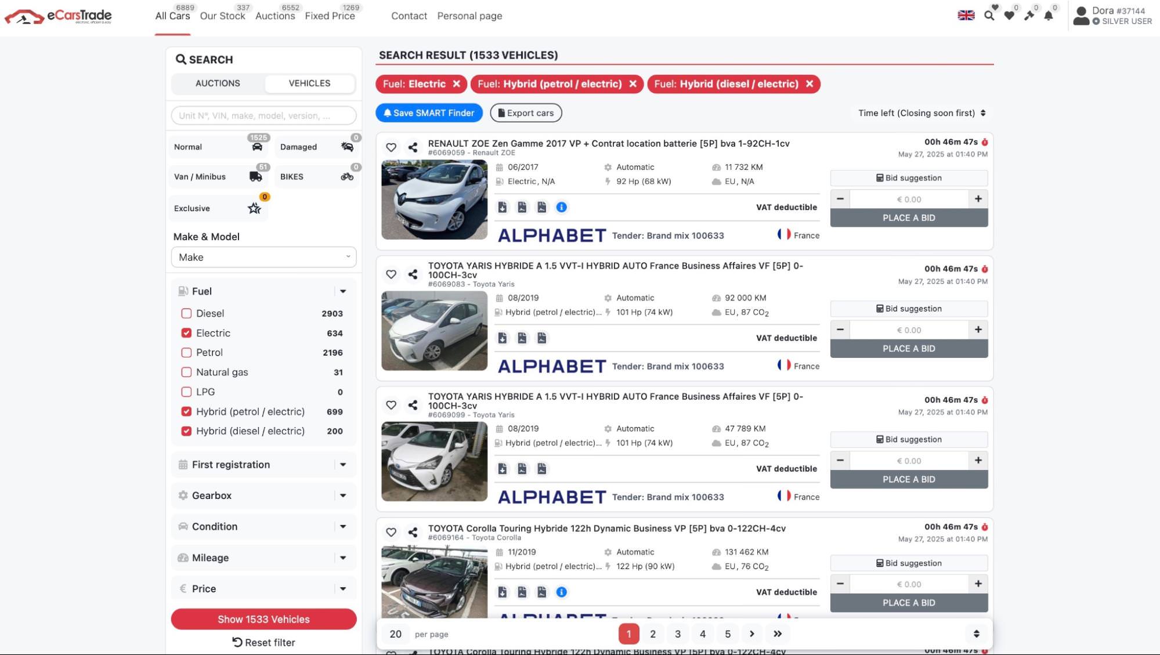This screenshot has width=1160, height=655.
Task: Switch to the AUCTIONS search tab
Action: pos(218,84)
